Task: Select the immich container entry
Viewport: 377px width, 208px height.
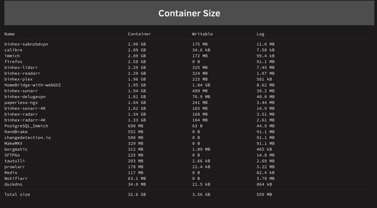Action: click(x=12, y=56)
